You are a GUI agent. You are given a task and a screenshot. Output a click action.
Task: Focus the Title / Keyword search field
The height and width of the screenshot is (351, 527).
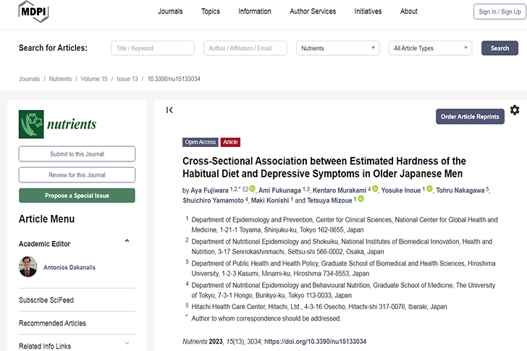[x=153, y=48]
